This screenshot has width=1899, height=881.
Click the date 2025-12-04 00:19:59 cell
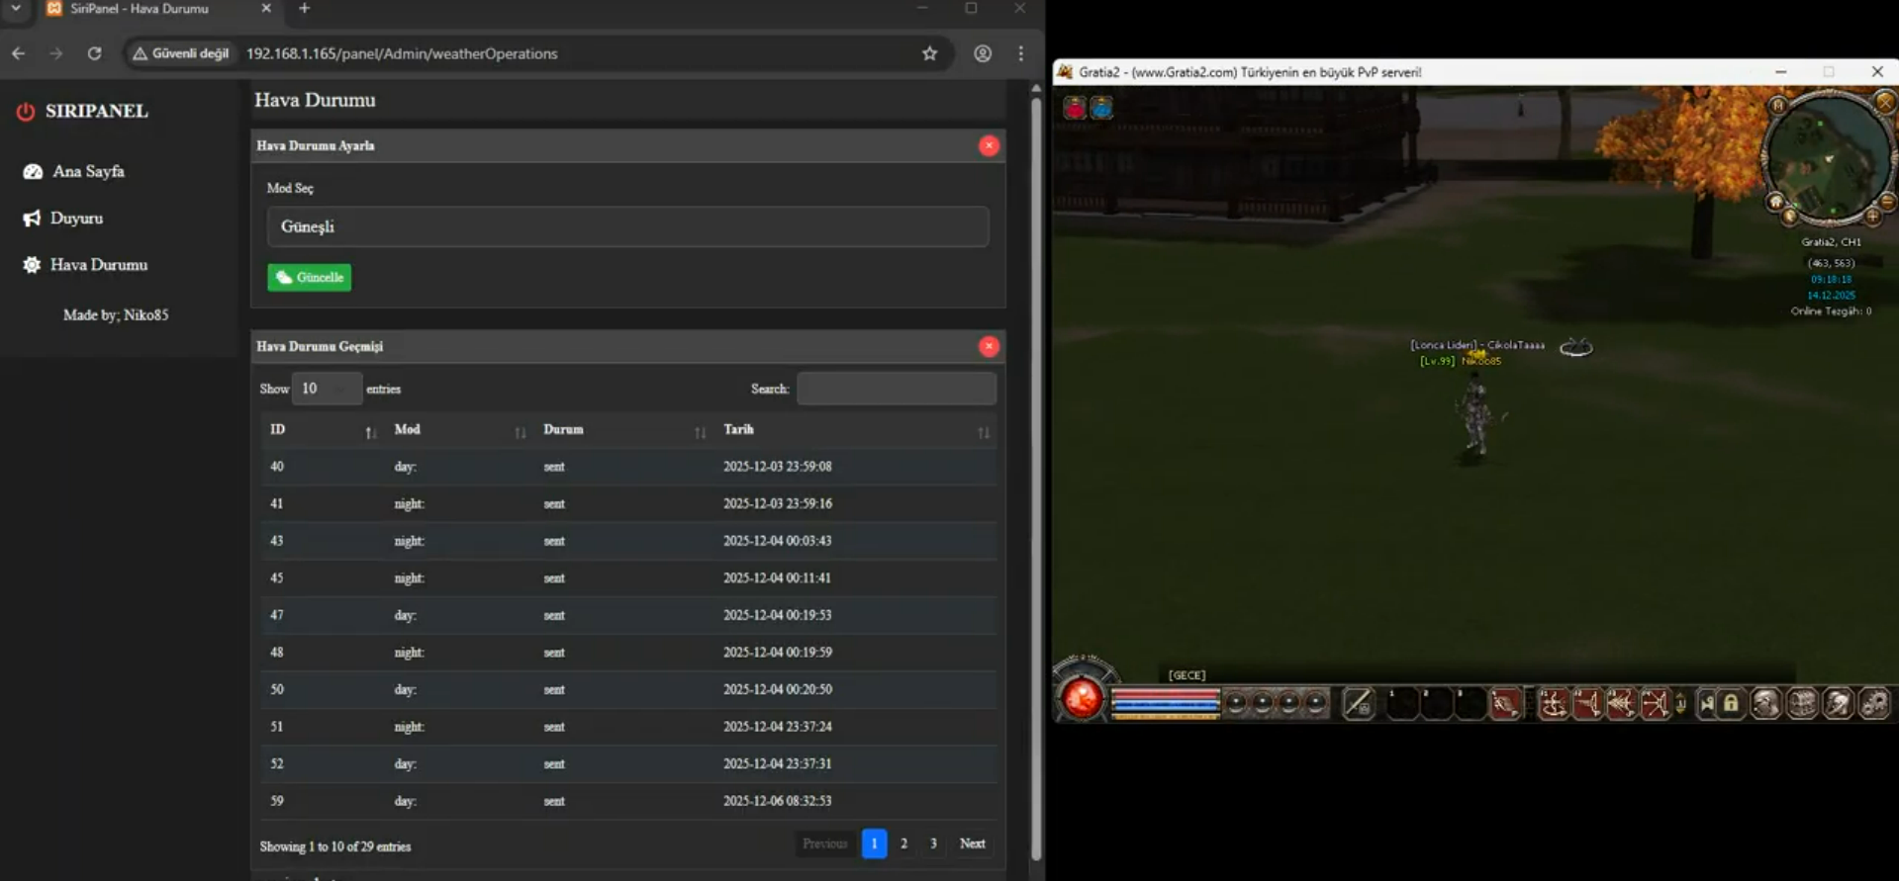777,653
